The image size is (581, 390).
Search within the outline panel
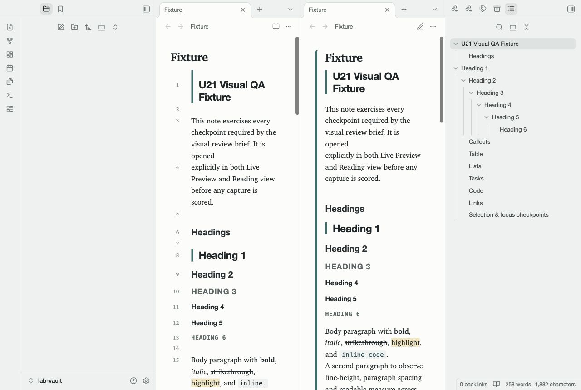499,27
